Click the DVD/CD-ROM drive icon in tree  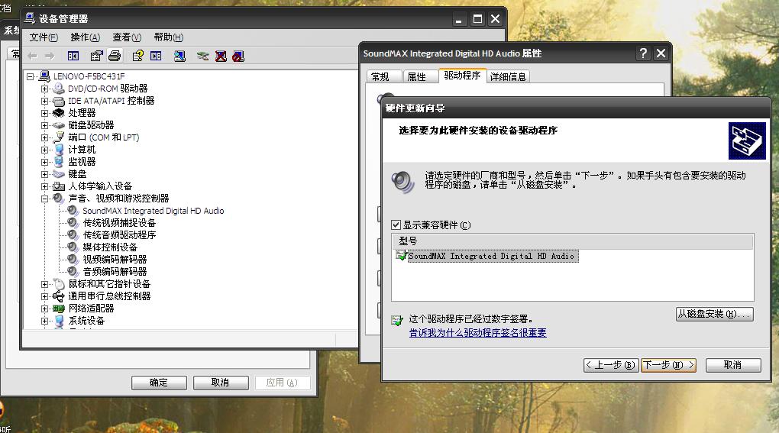59,89
